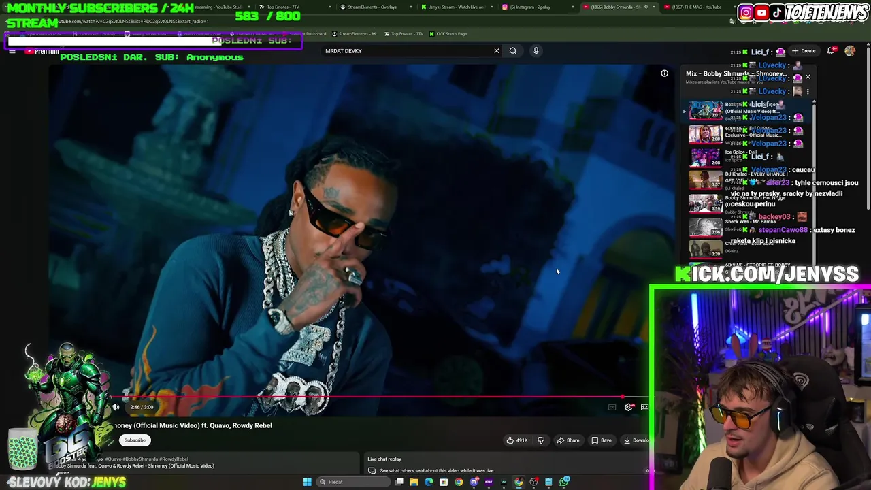Open File Explorer from the taskbar
Screen dimensions: 871x490
point(414,482)
